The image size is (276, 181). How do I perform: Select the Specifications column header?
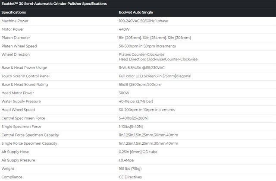pos(14,13)
